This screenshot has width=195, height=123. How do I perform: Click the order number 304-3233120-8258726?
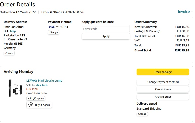click(x=68, y=12)
